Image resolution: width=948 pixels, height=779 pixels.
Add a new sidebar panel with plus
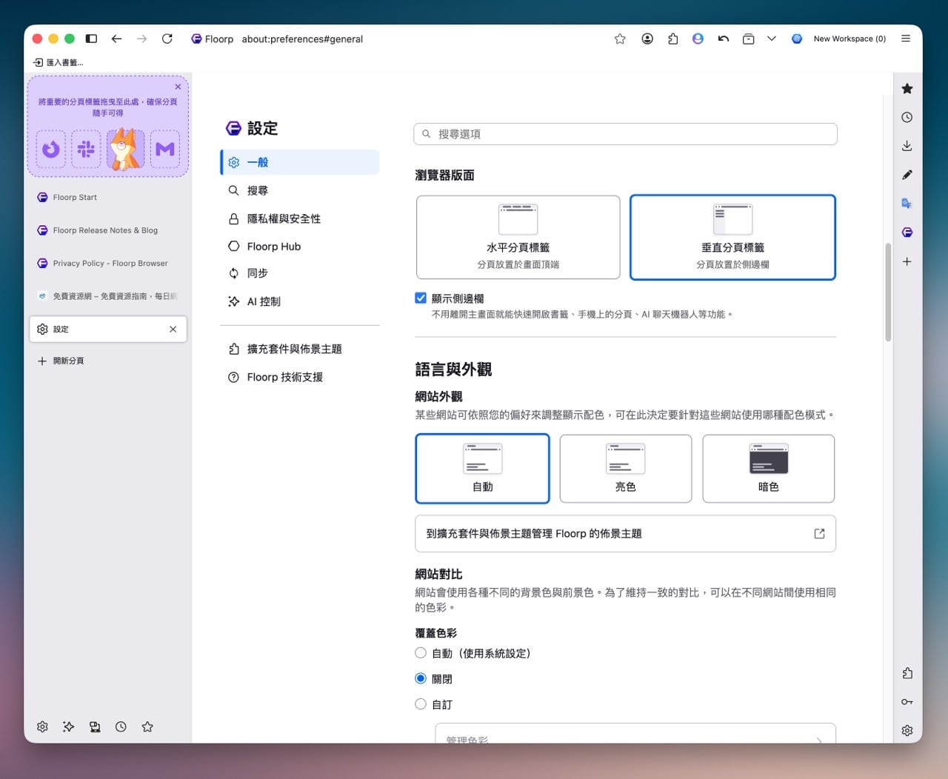point(907,261)
